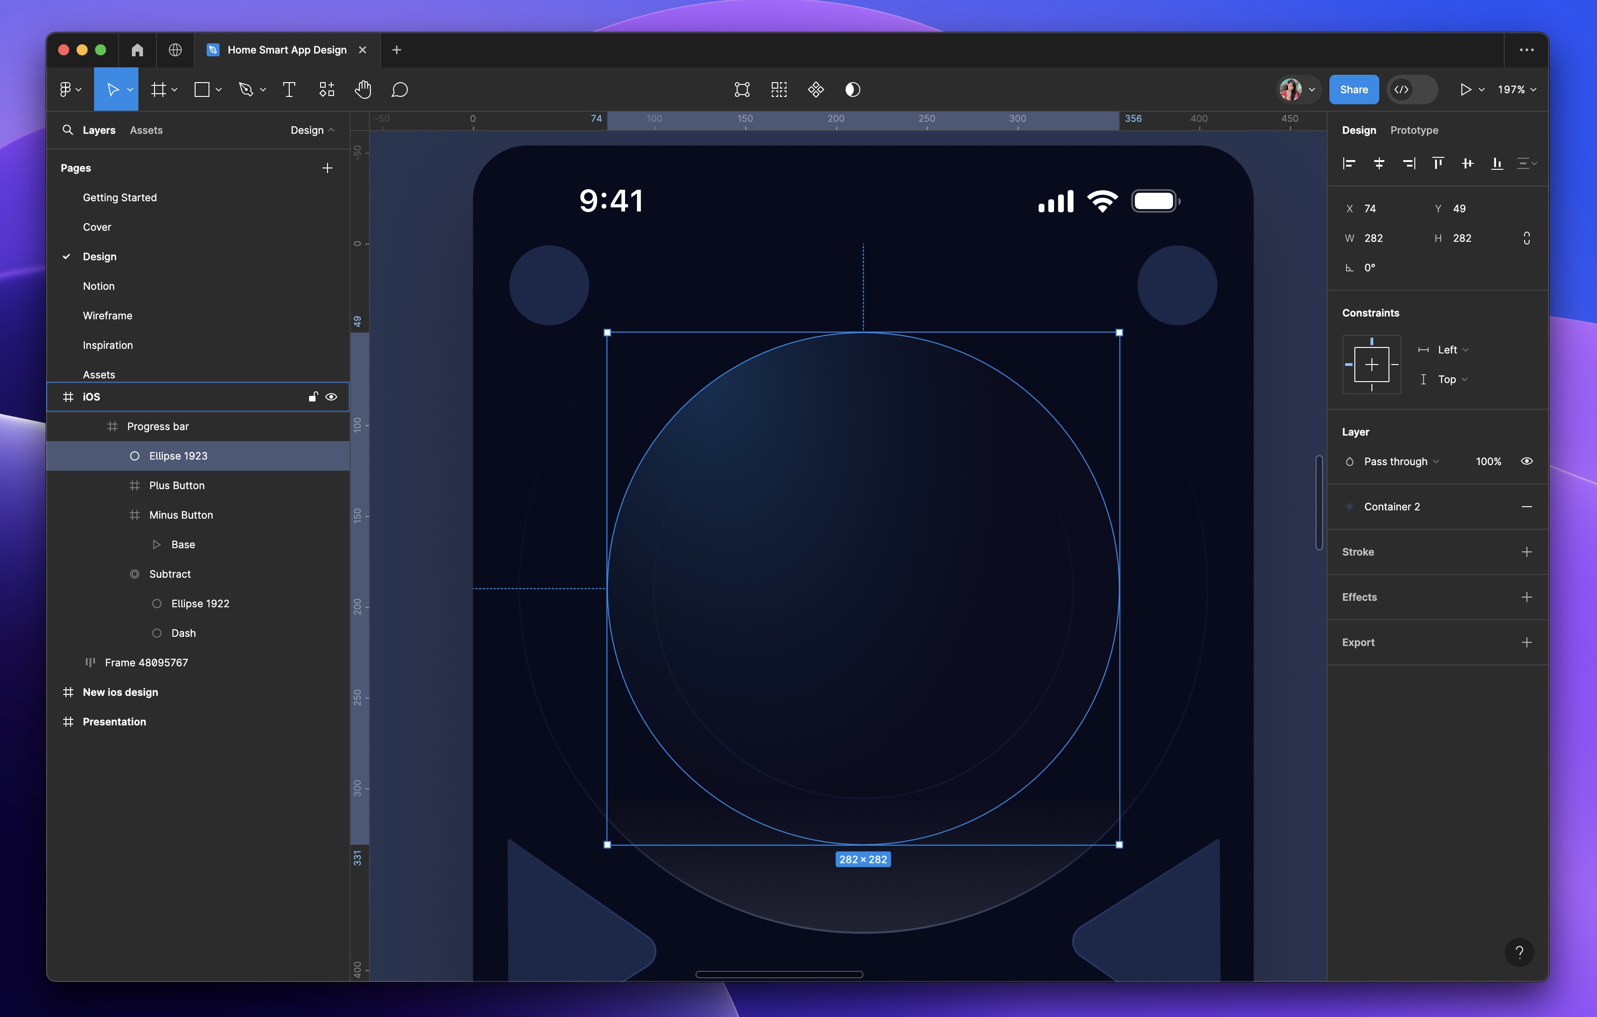
Task: Select the Text tool
Action: point(288,89)
